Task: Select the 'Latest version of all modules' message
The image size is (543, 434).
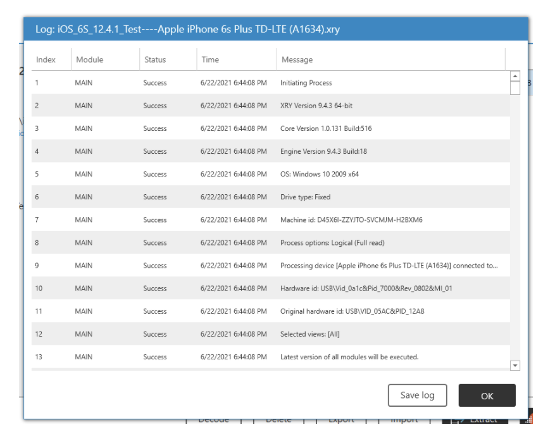Action: point(349,357)
